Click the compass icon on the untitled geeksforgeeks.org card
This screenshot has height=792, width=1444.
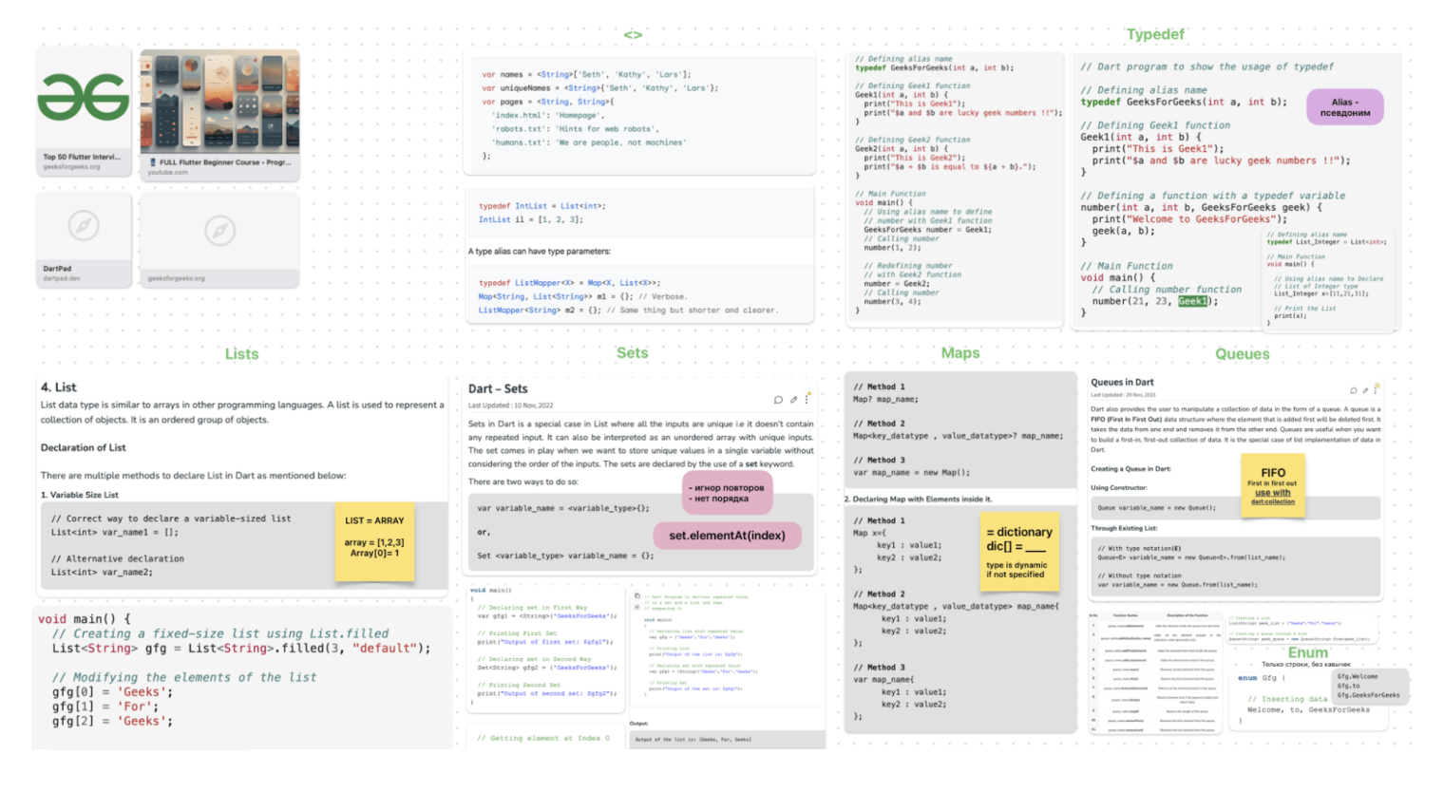(x=219, y=231)
